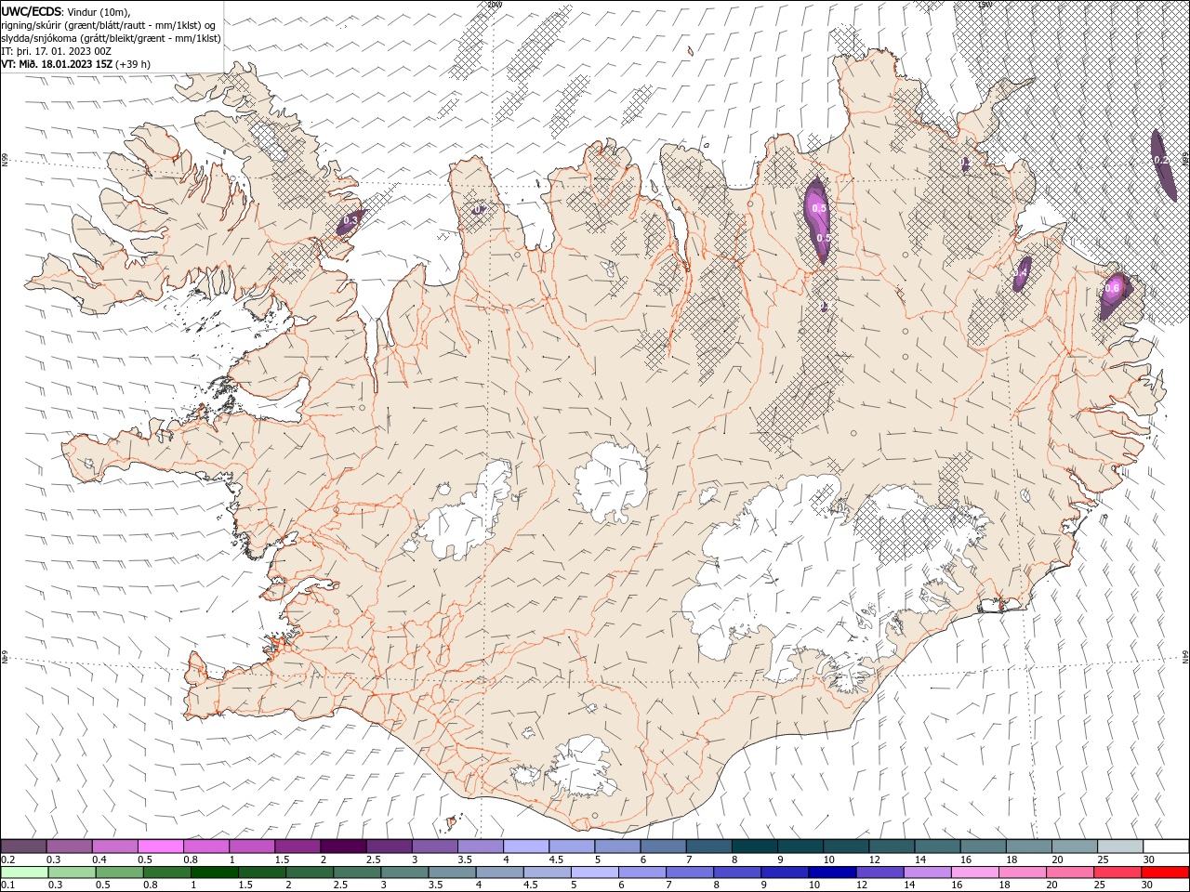Pick the rain legend swatch between 2 and 2.5

[x=310, y=872]
